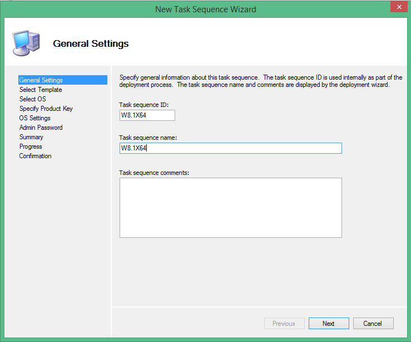The width and height of the screenshot is (411, 342).
Task: Click the Task sequence comments text box
Action: (230, 208)
